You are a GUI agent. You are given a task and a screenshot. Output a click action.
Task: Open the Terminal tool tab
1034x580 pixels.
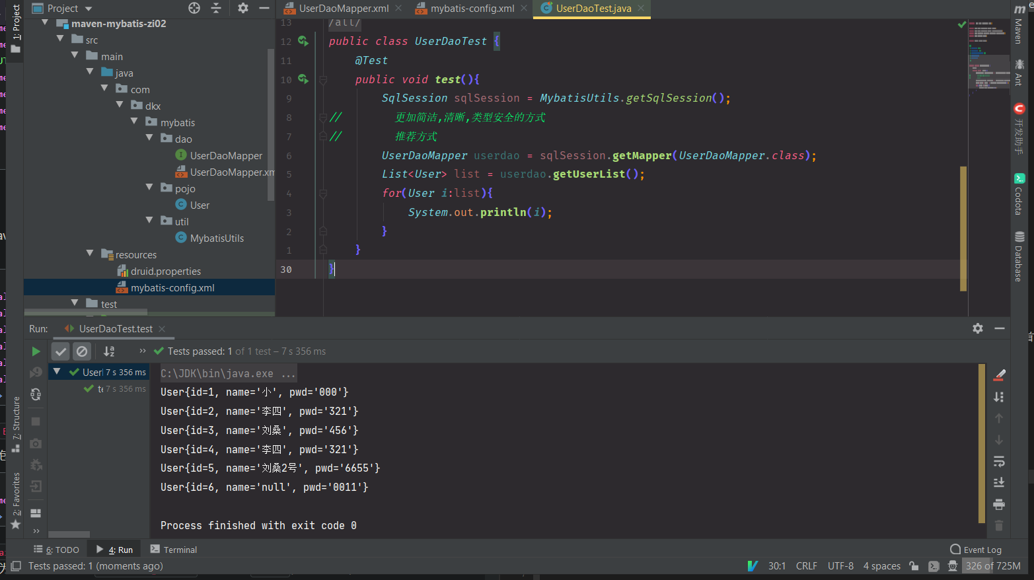tap(174, 550)
